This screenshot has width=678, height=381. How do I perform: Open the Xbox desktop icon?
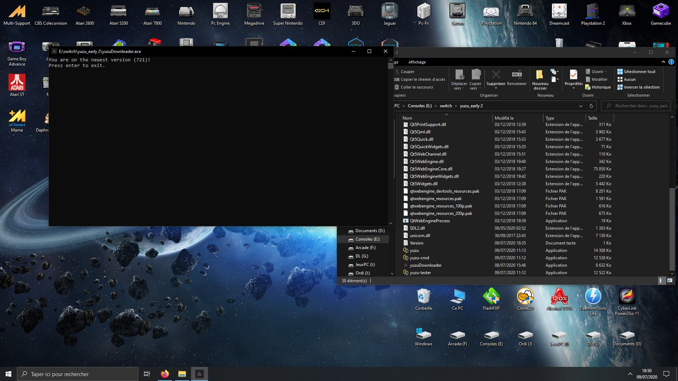[x=627, y=14]
